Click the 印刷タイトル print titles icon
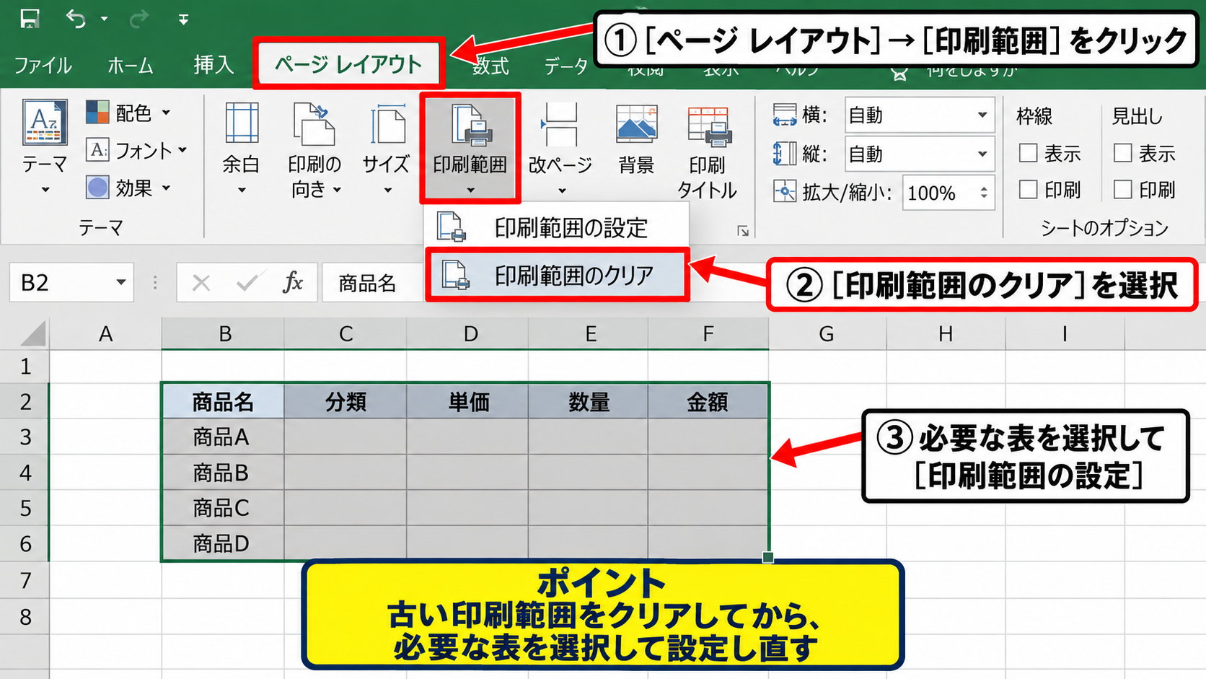1206x679 pixels. 708,151
